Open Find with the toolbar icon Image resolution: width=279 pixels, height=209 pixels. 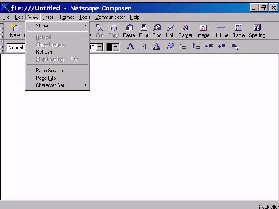tap(157, 31)
